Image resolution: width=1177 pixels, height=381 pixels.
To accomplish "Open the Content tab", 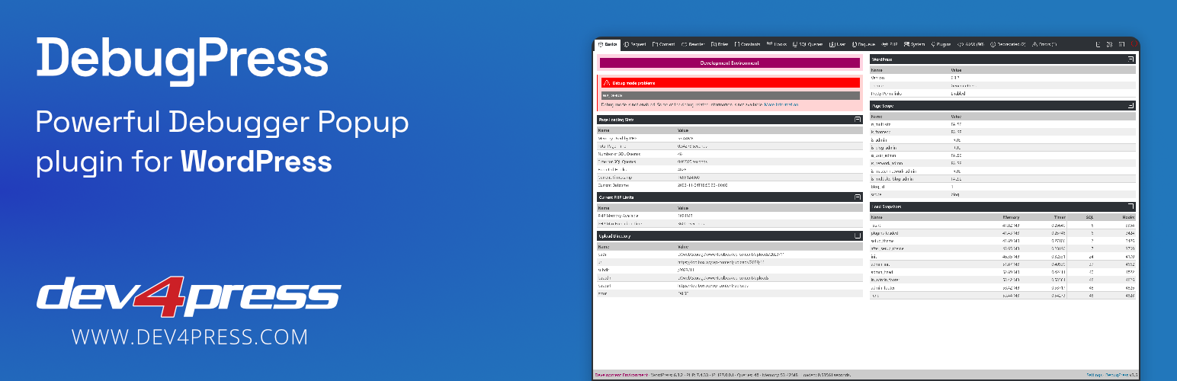I will 663,44.
